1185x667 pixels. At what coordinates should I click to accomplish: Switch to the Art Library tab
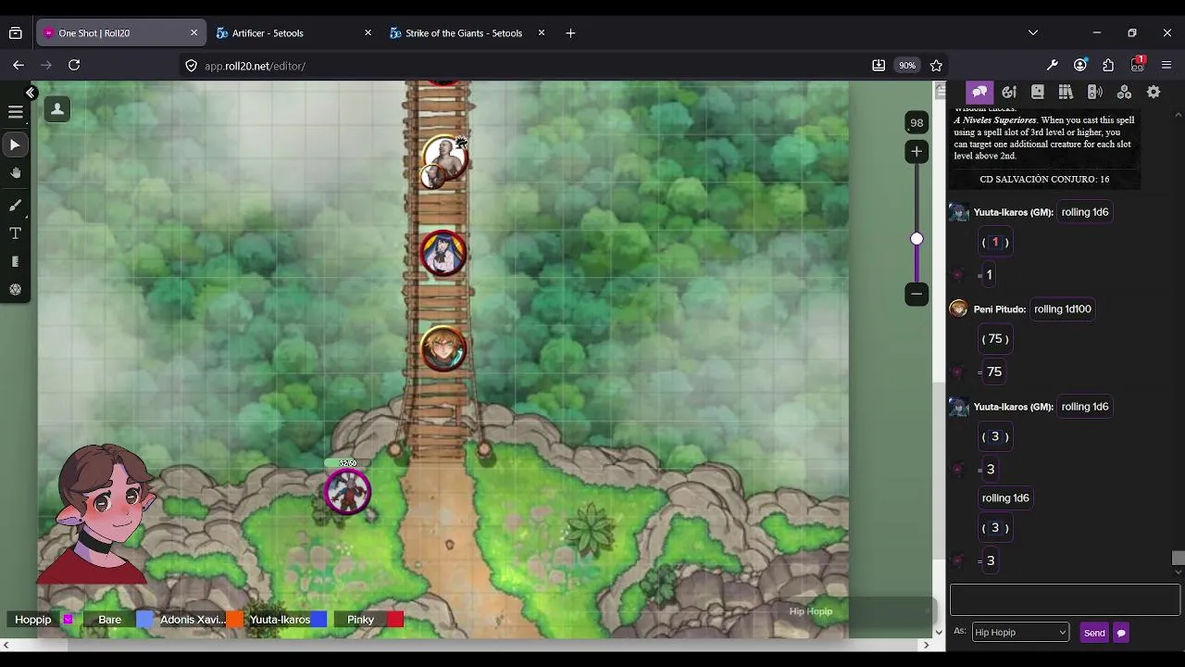[1009, 92]
